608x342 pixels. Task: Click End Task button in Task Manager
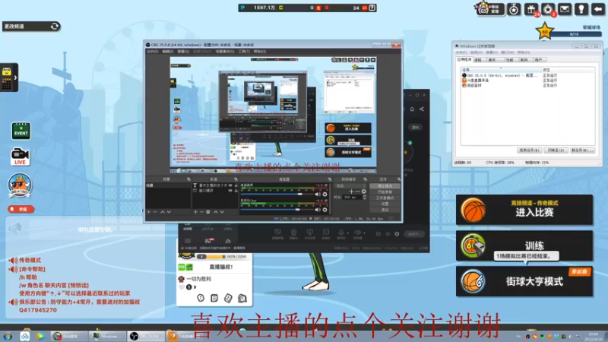pos(529,150)
